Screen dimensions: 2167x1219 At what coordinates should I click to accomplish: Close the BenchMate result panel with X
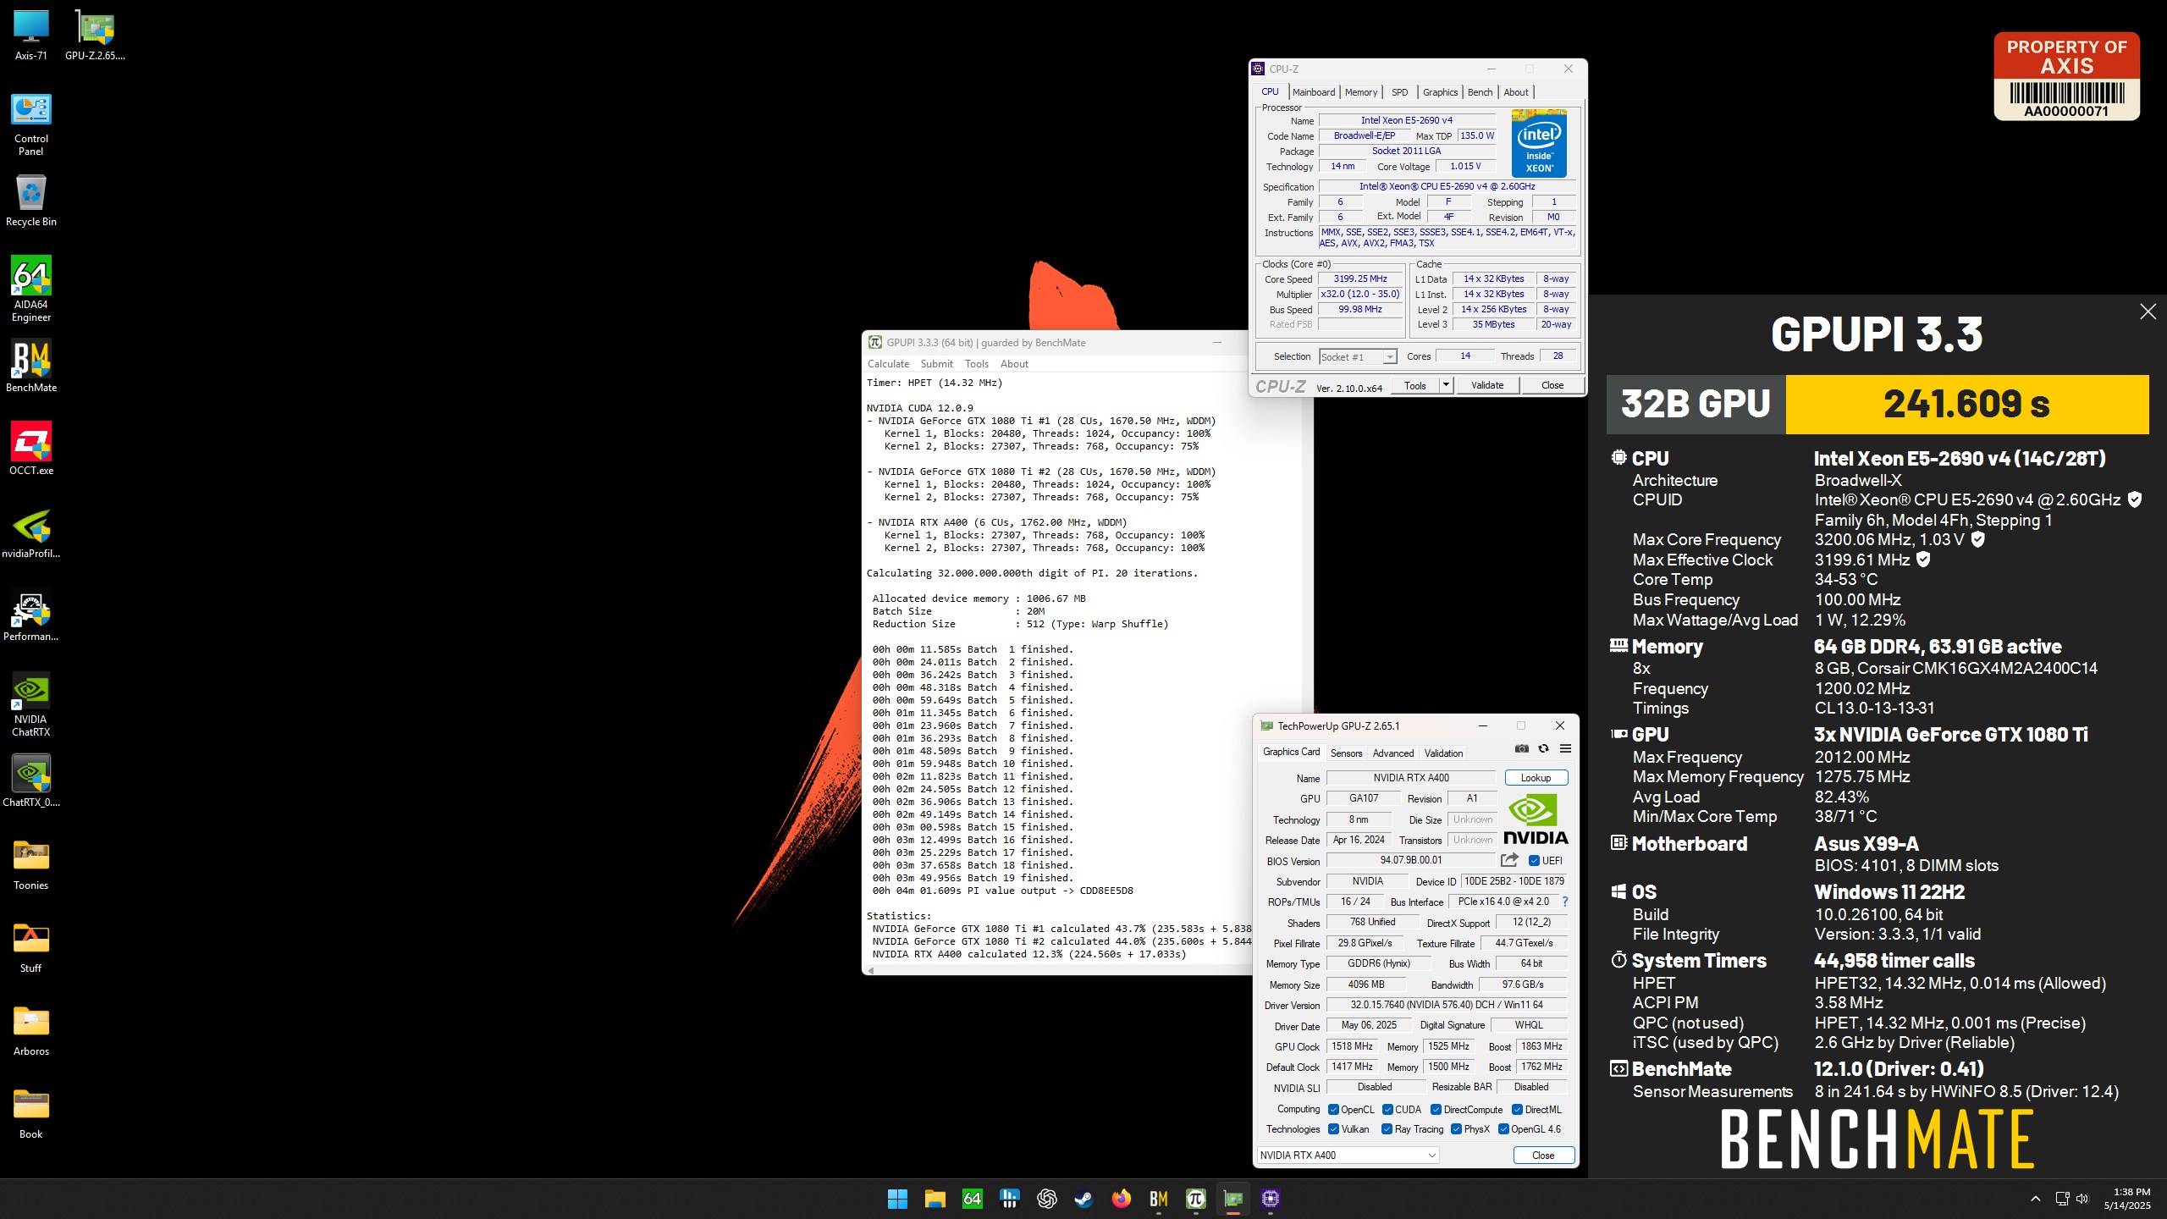coord(2148,312)
